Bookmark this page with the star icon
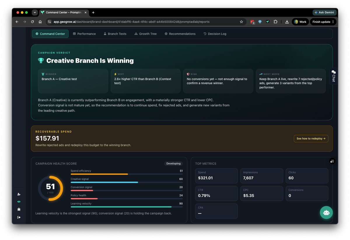Image resolution: width=350 pixels, height=240 pixels. pos(242,22)
